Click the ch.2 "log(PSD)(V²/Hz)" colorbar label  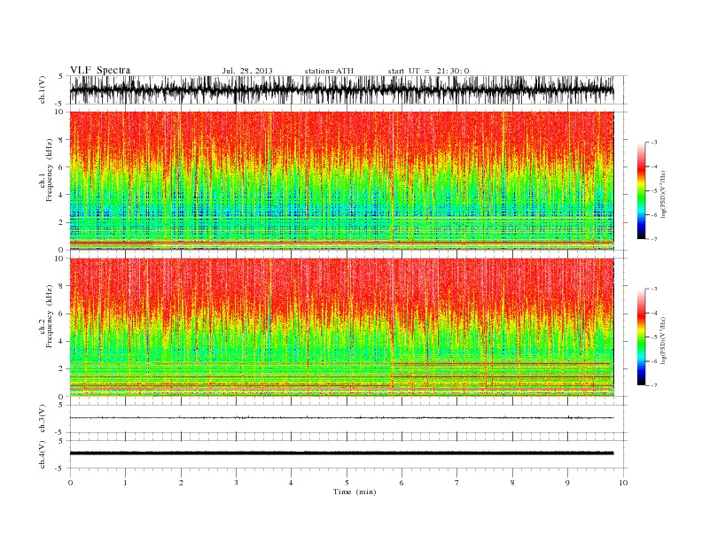[x=664, y=340]
